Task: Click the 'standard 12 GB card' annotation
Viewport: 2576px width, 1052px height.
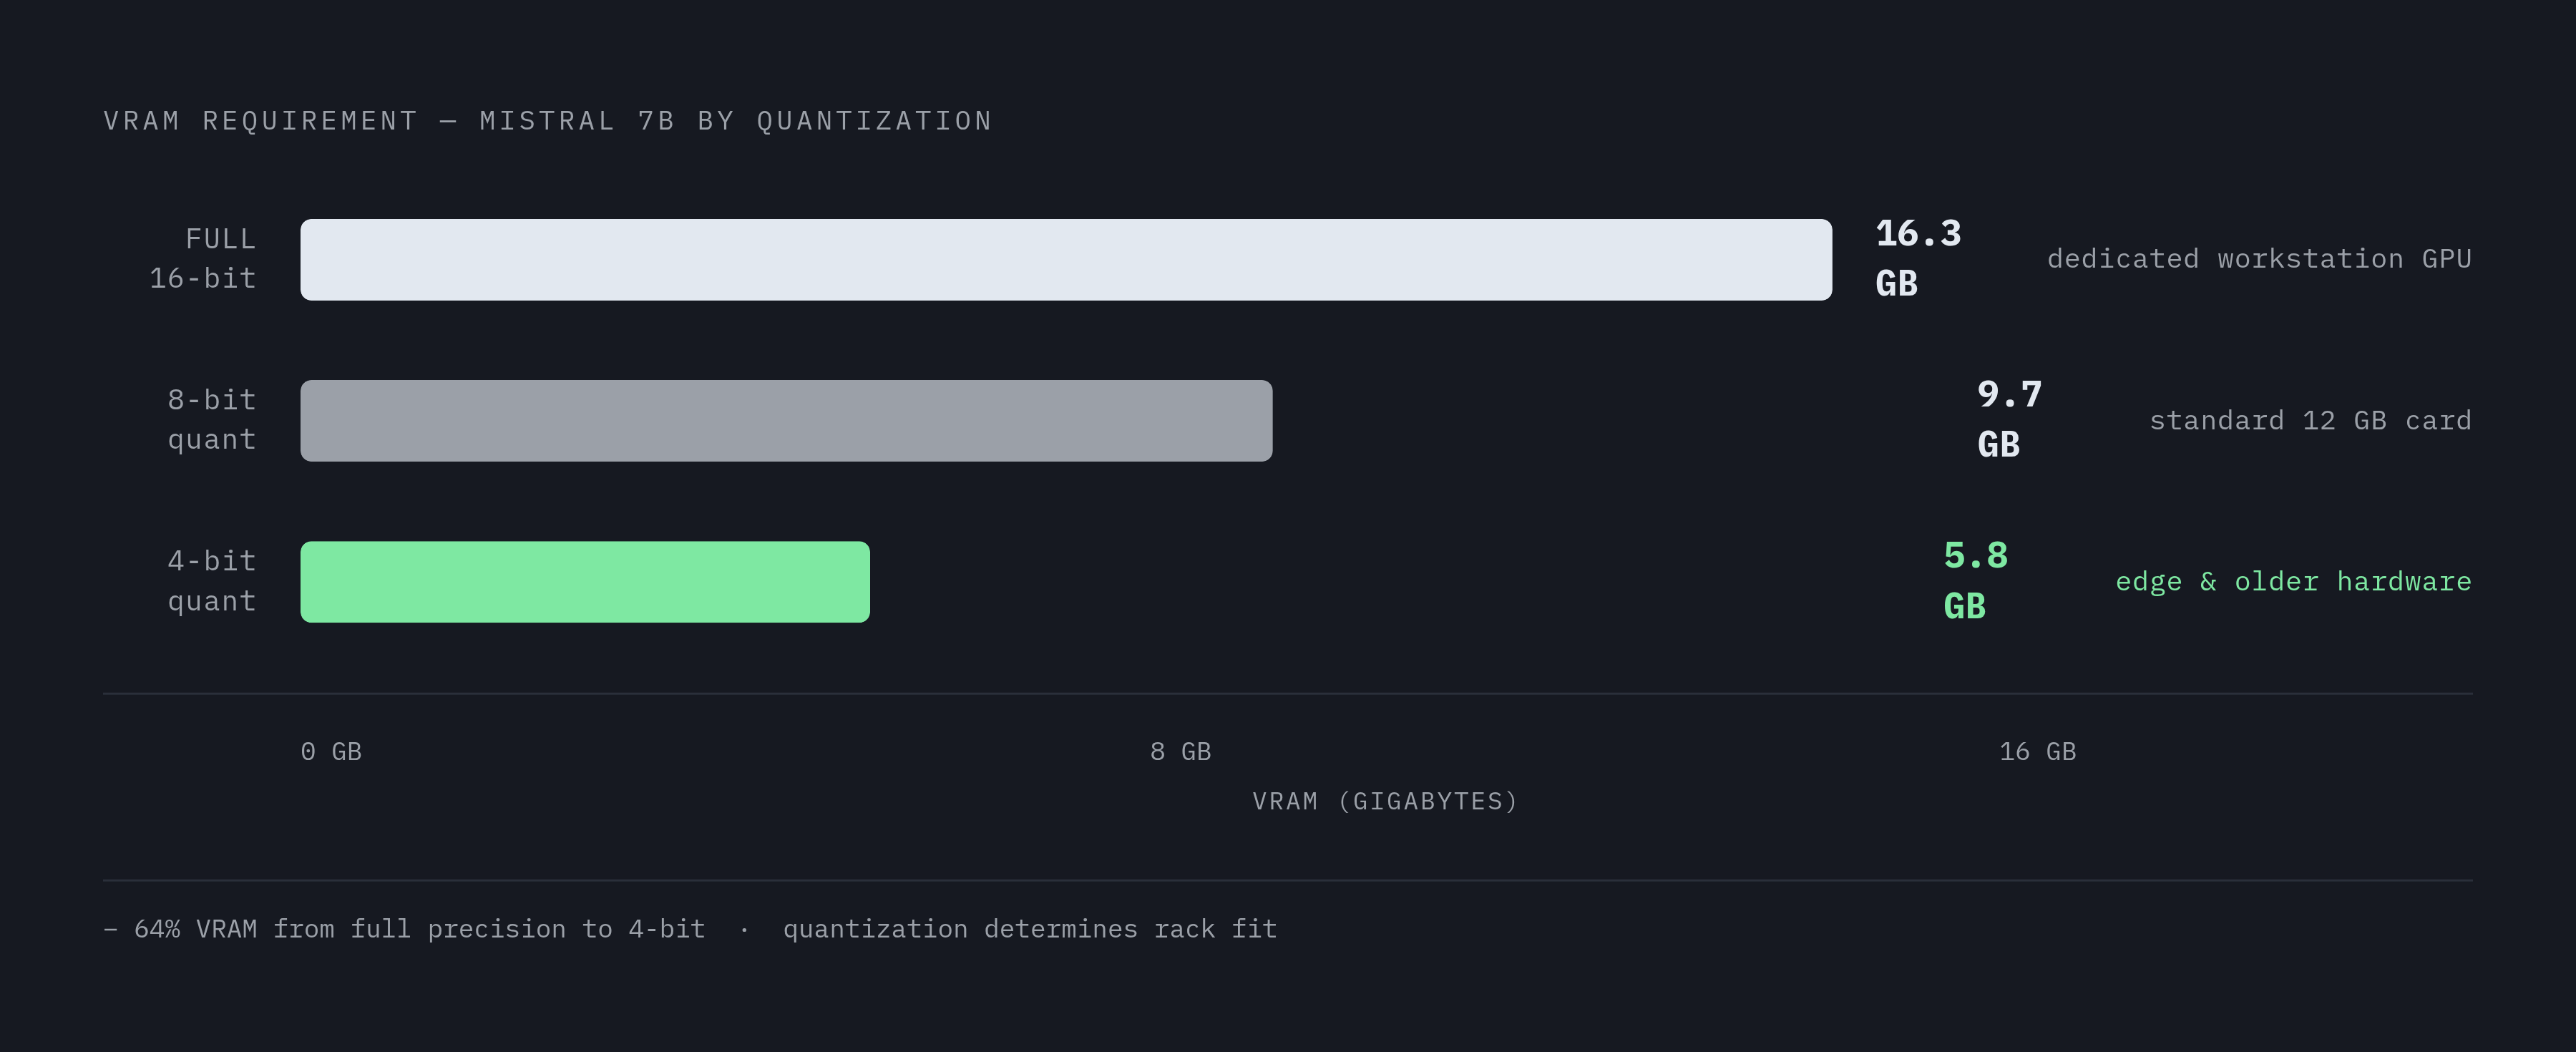Action: (2310, 421)
